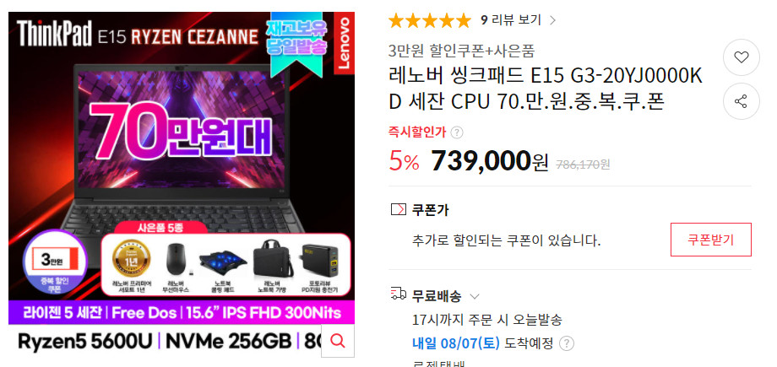777x367 pixels.
Task: Expand the 무료배송 shipping details chevron
Action: 475,297
